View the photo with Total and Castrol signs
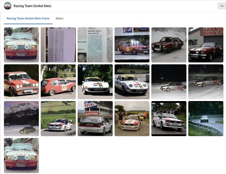Viewport: 226px width, 174px height. pos(95,118)
